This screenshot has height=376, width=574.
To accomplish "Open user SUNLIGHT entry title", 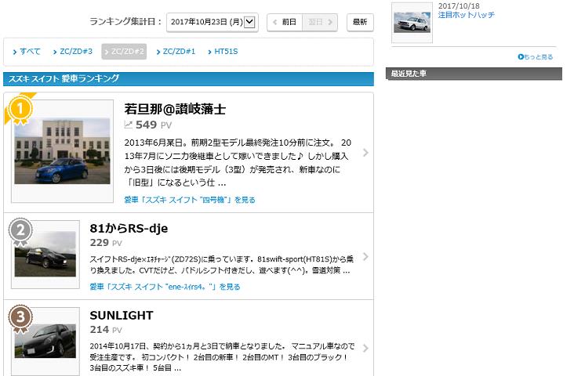I will click(x=122, y=315).
